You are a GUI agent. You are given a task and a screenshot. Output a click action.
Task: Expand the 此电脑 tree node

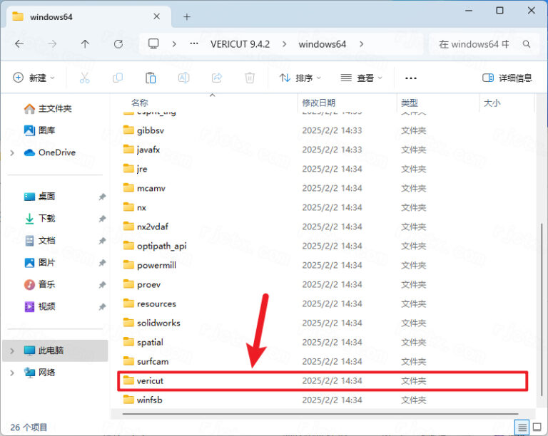[12, 351]
